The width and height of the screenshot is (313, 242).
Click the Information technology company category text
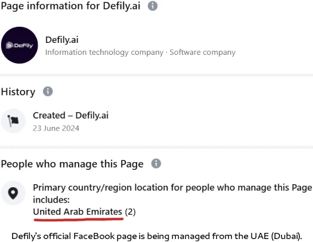tap(104, 52)
